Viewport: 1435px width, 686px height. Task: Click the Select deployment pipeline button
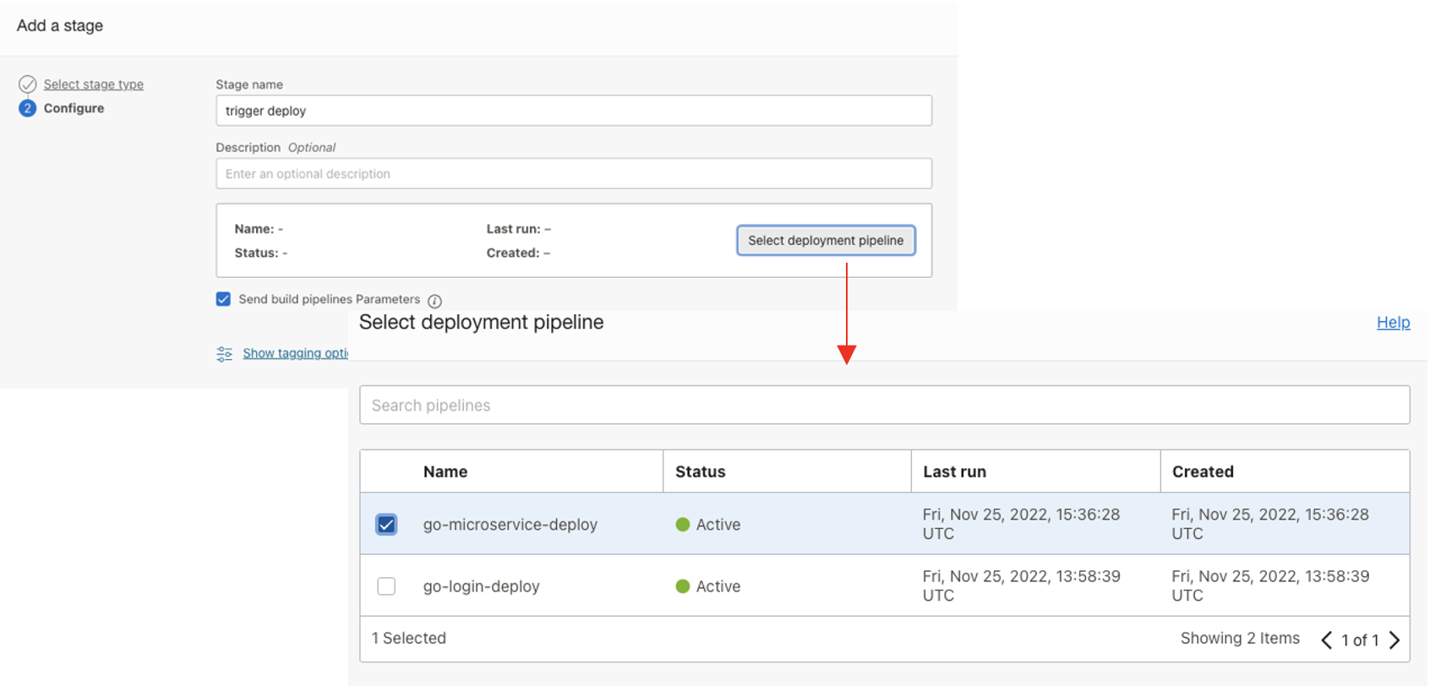point(826,241)
